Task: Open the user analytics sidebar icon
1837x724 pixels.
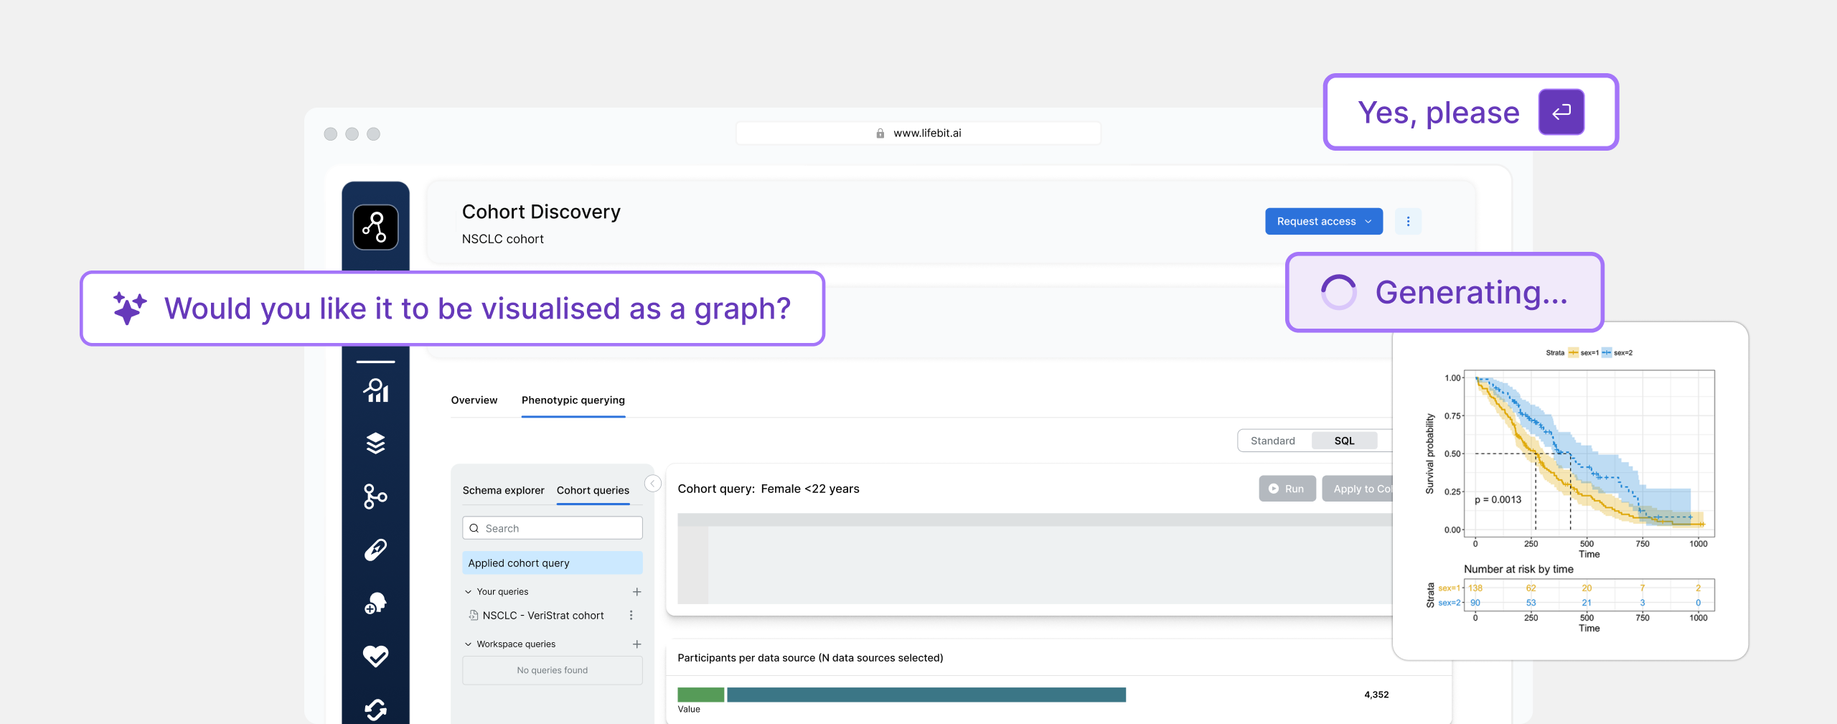Action: [375, 391]
